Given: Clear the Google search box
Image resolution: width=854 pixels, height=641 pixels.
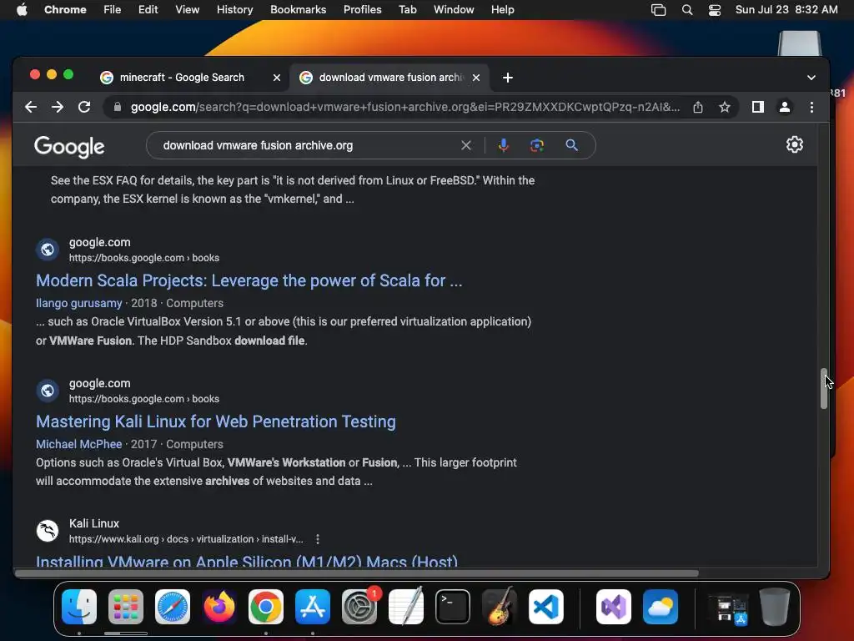Looking at the screenshot, I should point(466,145).
